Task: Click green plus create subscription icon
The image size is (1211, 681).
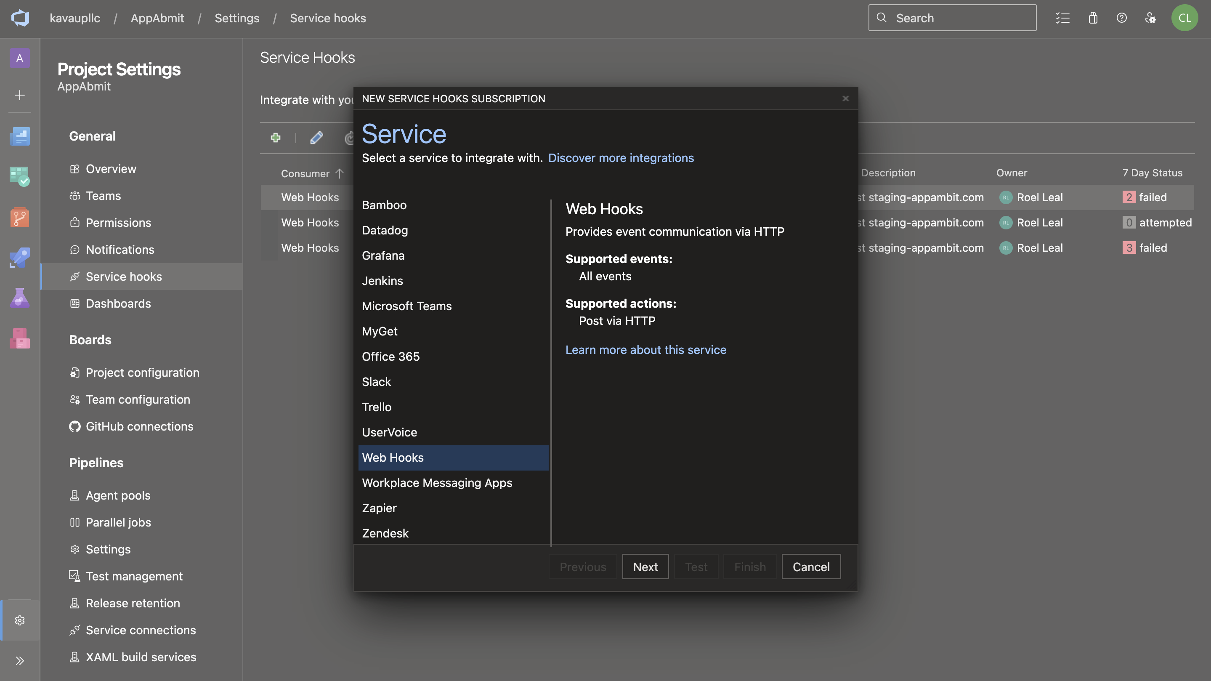Action: [276, 137]
